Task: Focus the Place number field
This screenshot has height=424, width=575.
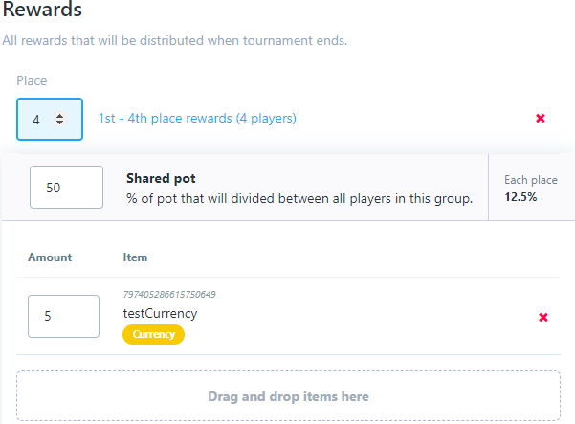Action: [38, 120]
